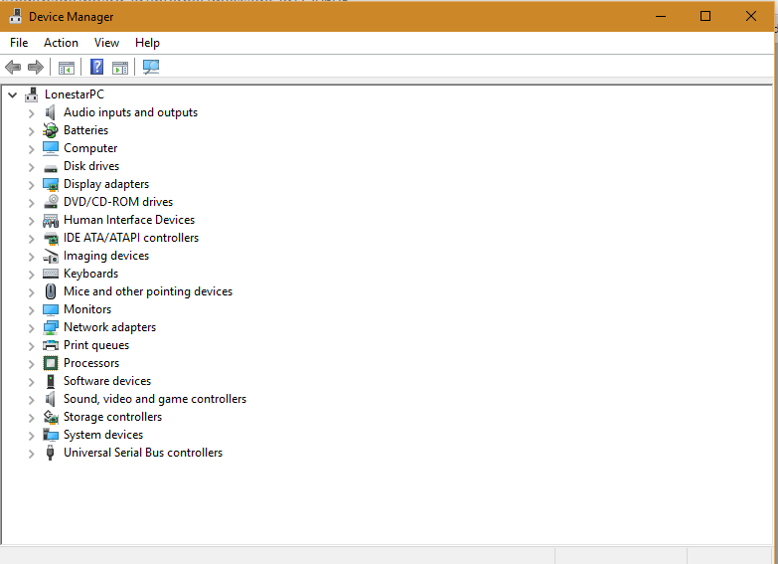Screen dimensions: 778x564
Task: Click the Audio inputs and outputs speaker icon
Action: (x=50, y=112)
